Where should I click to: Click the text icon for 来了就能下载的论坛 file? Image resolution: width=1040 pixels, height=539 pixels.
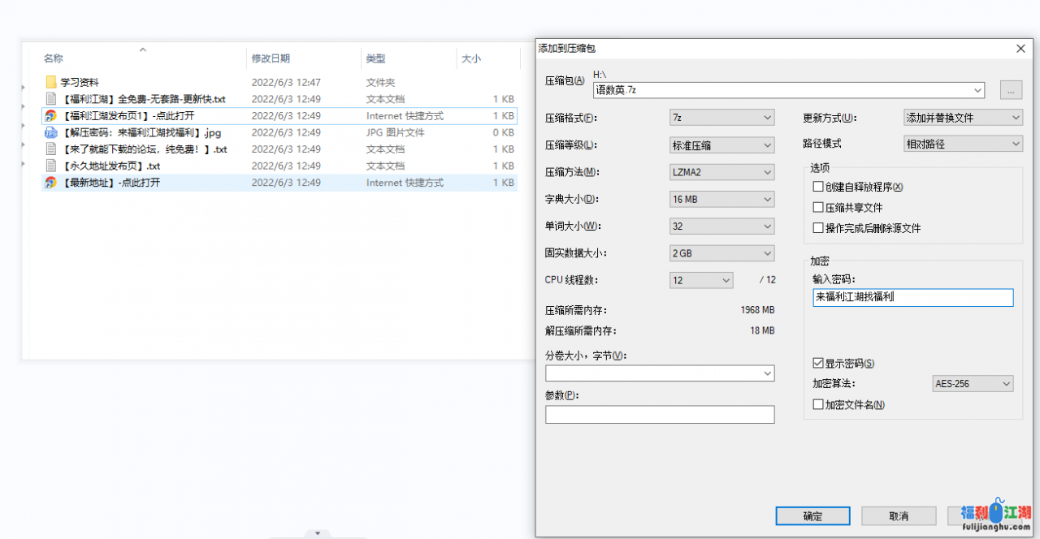pyautogui.click(x=50, y=149)
